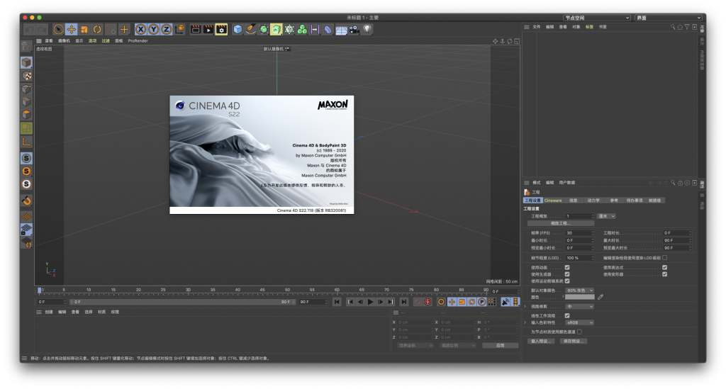Add a Light object

coord(367,30)
